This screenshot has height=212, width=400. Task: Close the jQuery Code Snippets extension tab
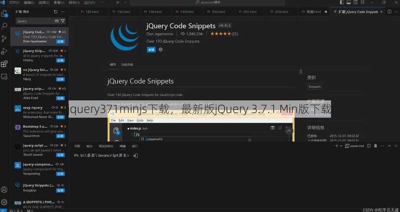tap(382, 12)
